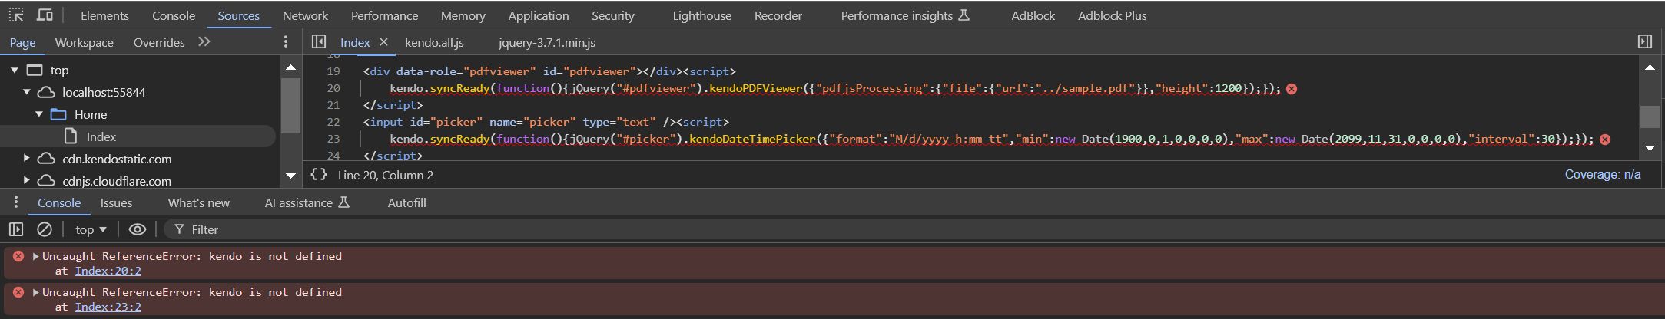Activate the inspect element picker icon

[x=16, y=15]
